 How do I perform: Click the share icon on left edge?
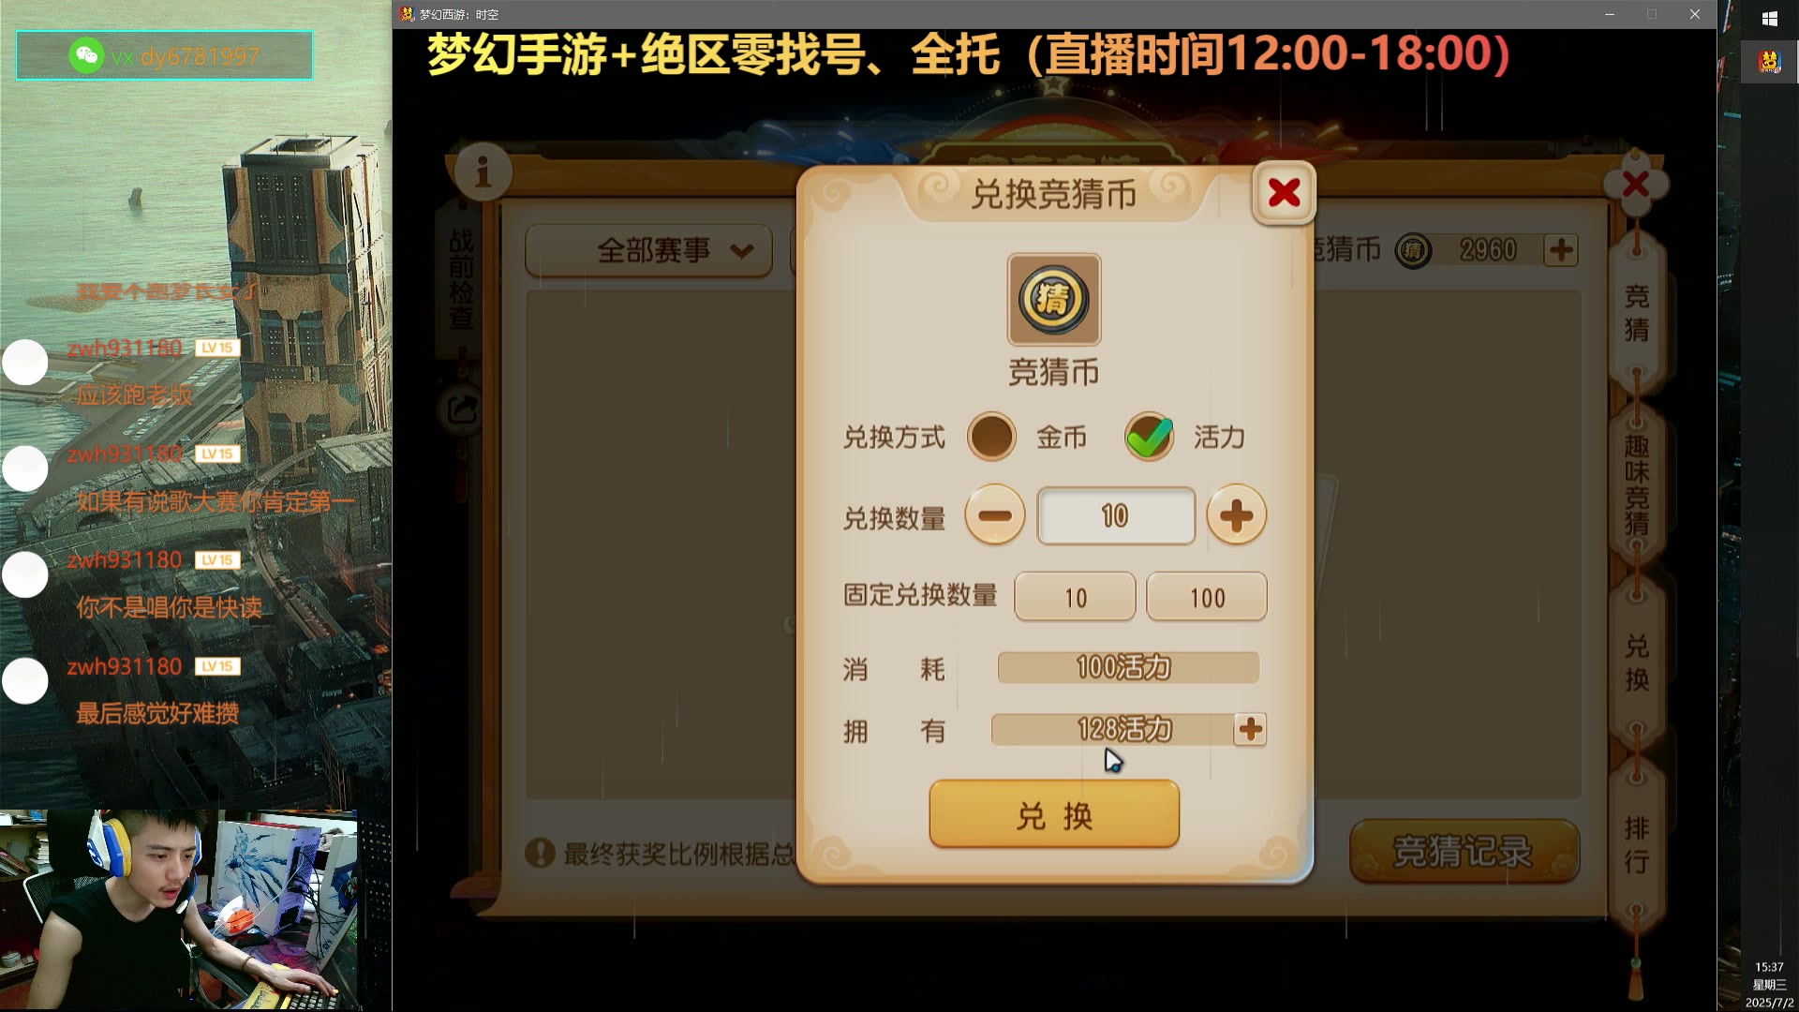point(462,410)
